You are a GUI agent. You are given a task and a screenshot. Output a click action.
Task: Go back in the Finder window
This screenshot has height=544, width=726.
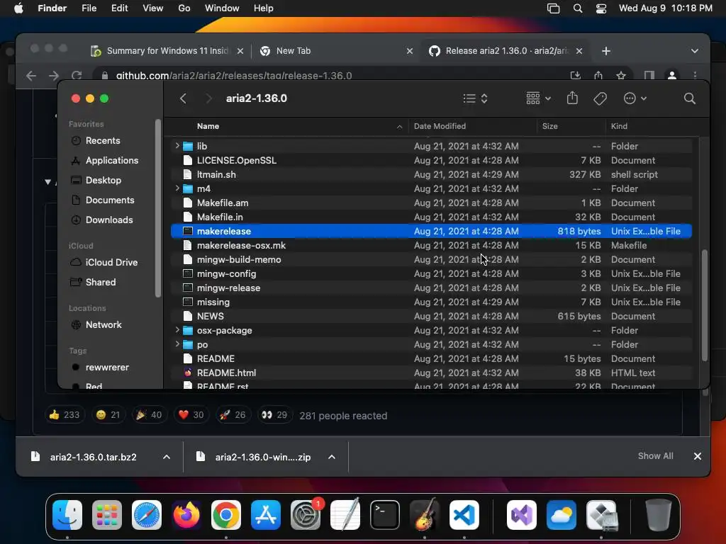coord(184,98)
